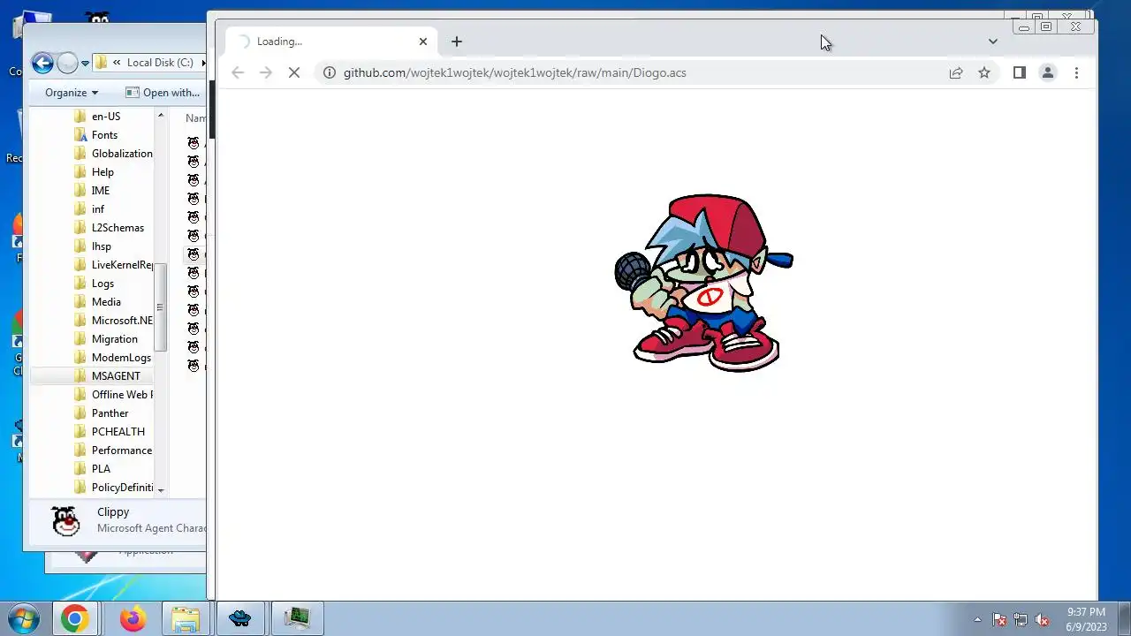Open a new Chrome tab
1131x636 pixels.
click(456, 42)
